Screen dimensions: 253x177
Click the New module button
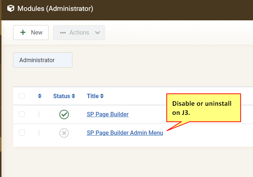tap(31, 32)
